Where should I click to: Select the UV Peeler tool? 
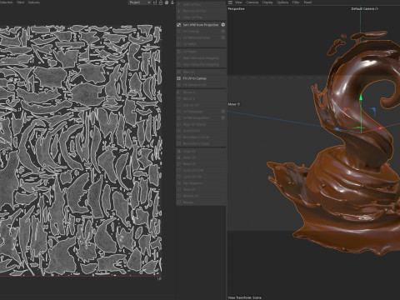coord(201,52)
